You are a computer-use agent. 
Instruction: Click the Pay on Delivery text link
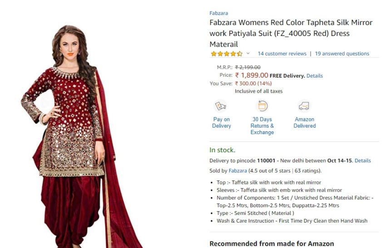[222, 122]
